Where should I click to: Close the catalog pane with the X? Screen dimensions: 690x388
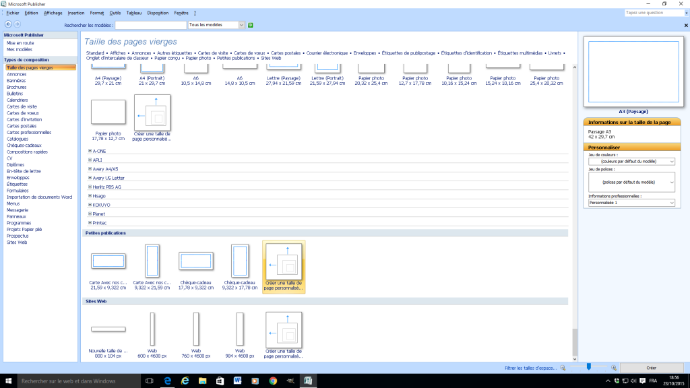tap(685, 26)
